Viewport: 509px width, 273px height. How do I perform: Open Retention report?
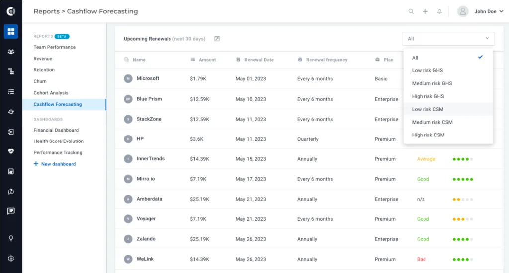(x=44, y=70)
